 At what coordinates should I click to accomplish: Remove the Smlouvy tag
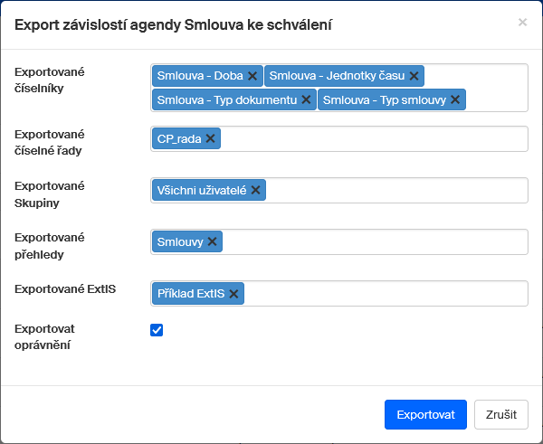pyautogui.click(x=212, y=241)
